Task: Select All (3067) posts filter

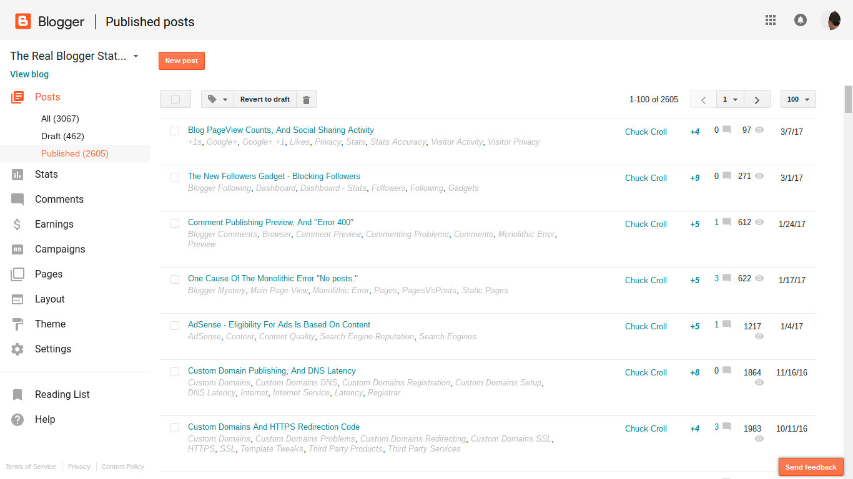Action: (60, 119)
